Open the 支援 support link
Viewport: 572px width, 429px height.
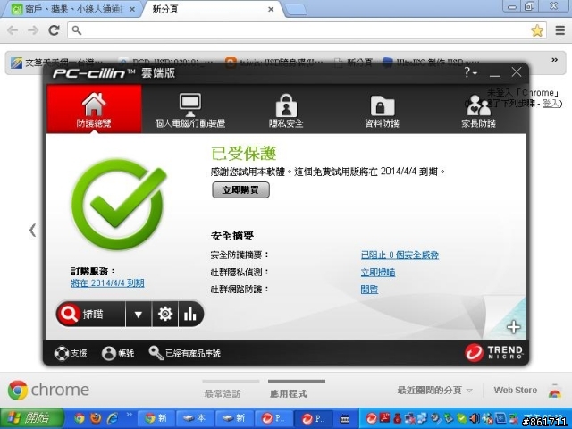(x=71, y=353)
